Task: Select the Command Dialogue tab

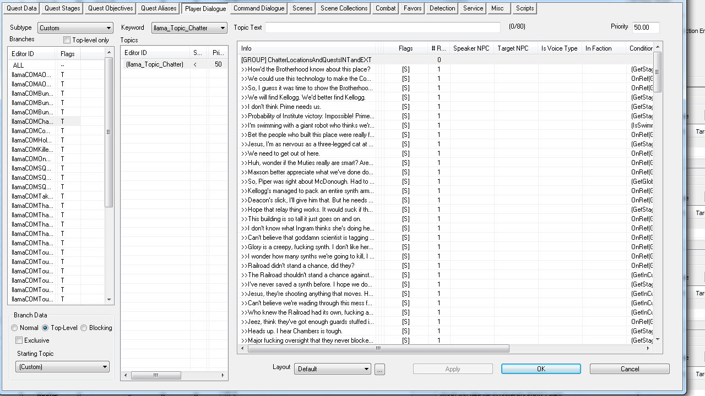Action: (259, 8)
